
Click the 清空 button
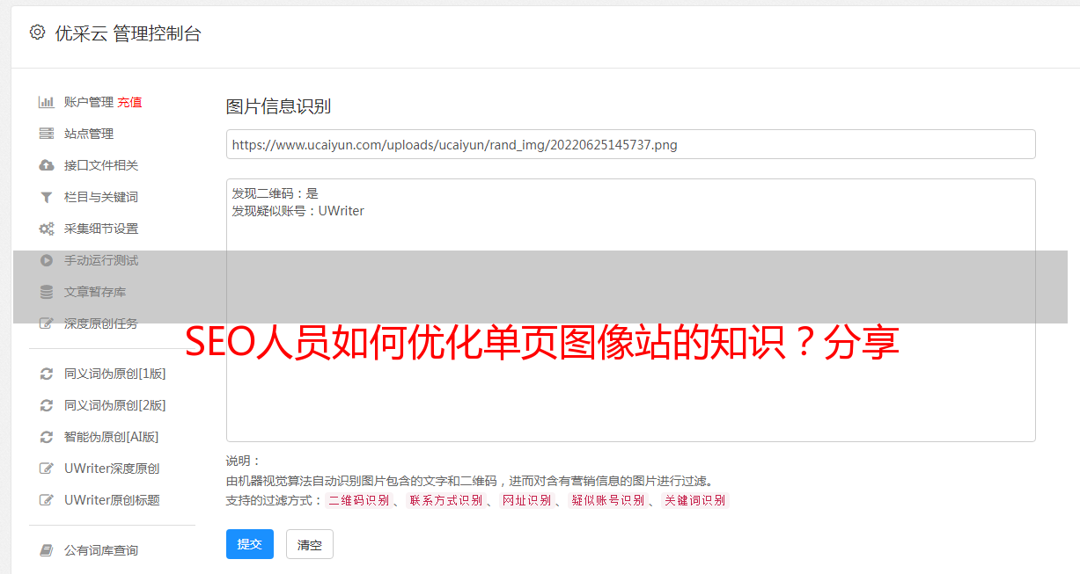310,544
